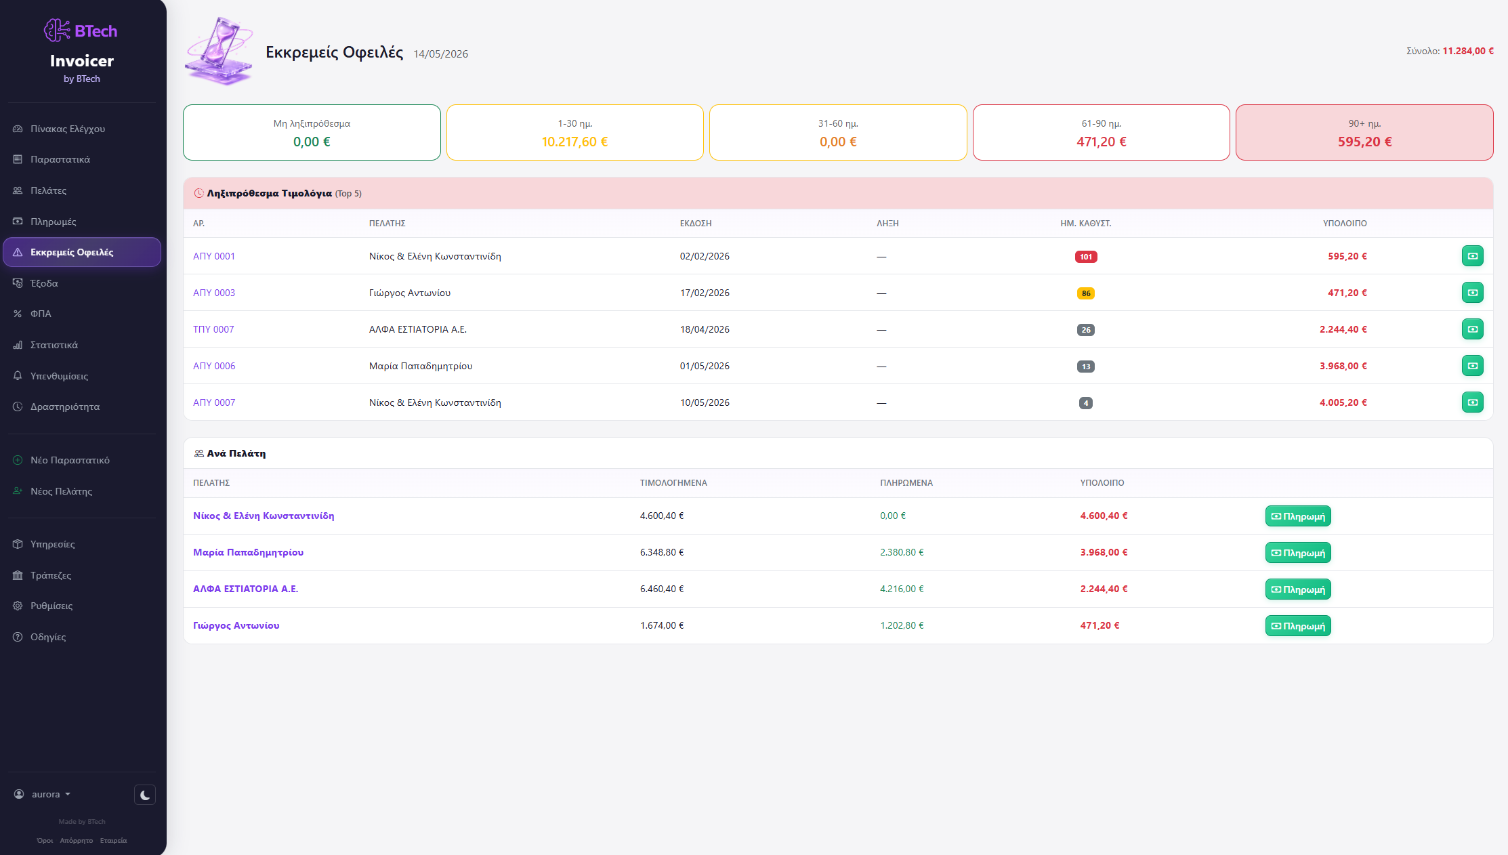The height and width of the screenshot is (855, 1508).
Task: Click payment icon for ΑΠΥ 0006 invoice
Action: (x=1472, y=366)
